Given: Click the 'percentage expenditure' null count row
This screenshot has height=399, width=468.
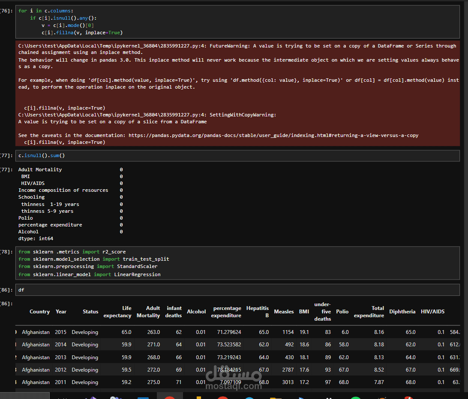Looking at the screenshot, I should (70, 225).
